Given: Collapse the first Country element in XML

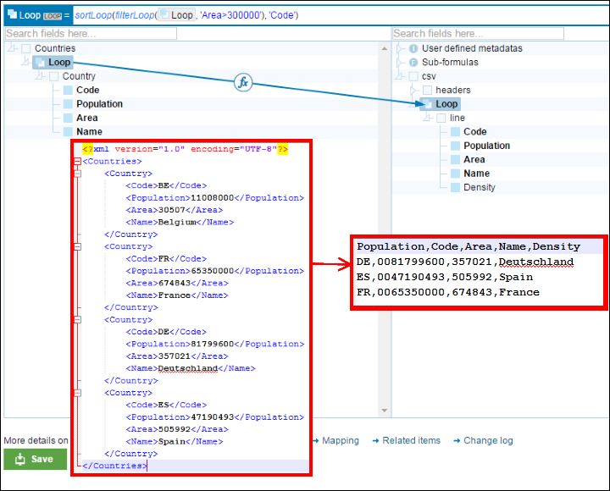Looking at the screenshot, I should tap(77, 174).
